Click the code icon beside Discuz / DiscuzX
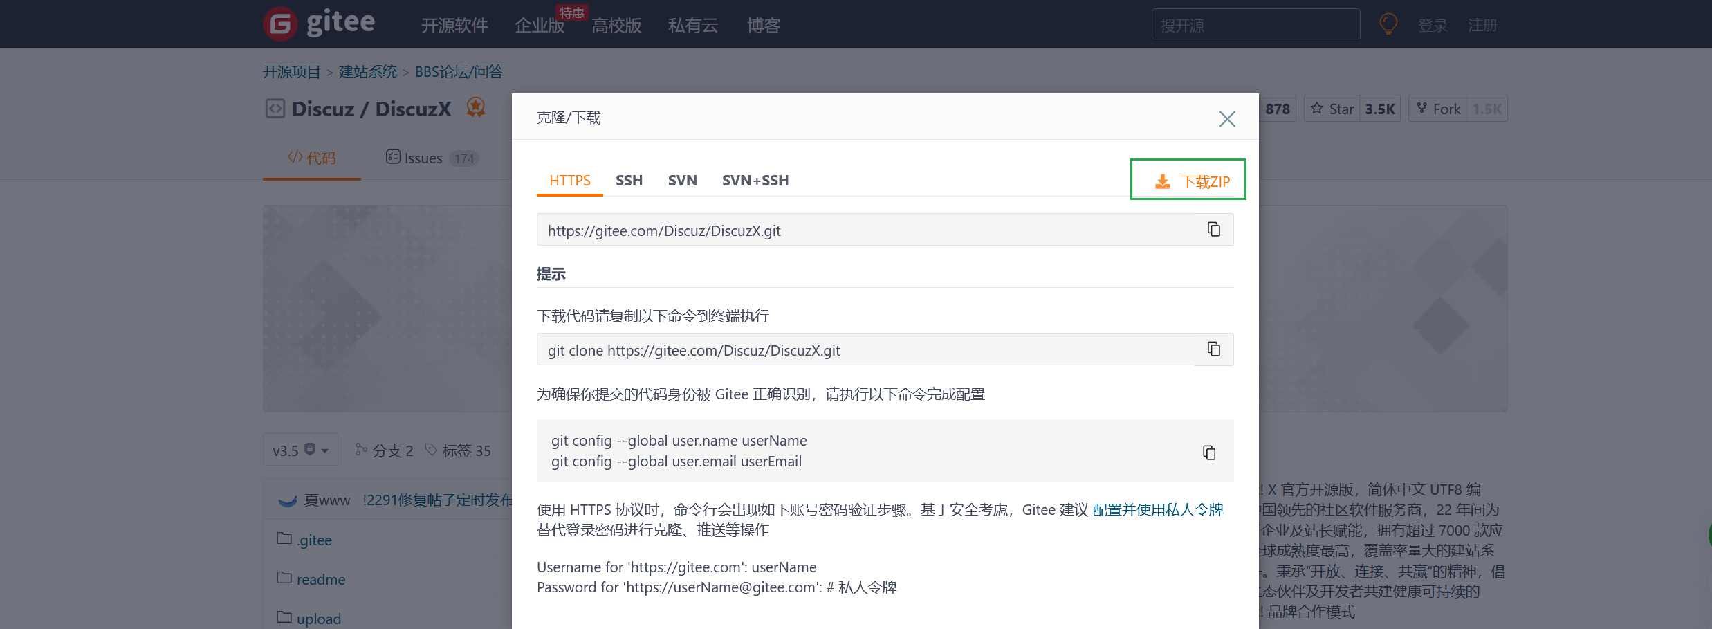The height and width of the screenshot is (629, 1712). (275, 109)
